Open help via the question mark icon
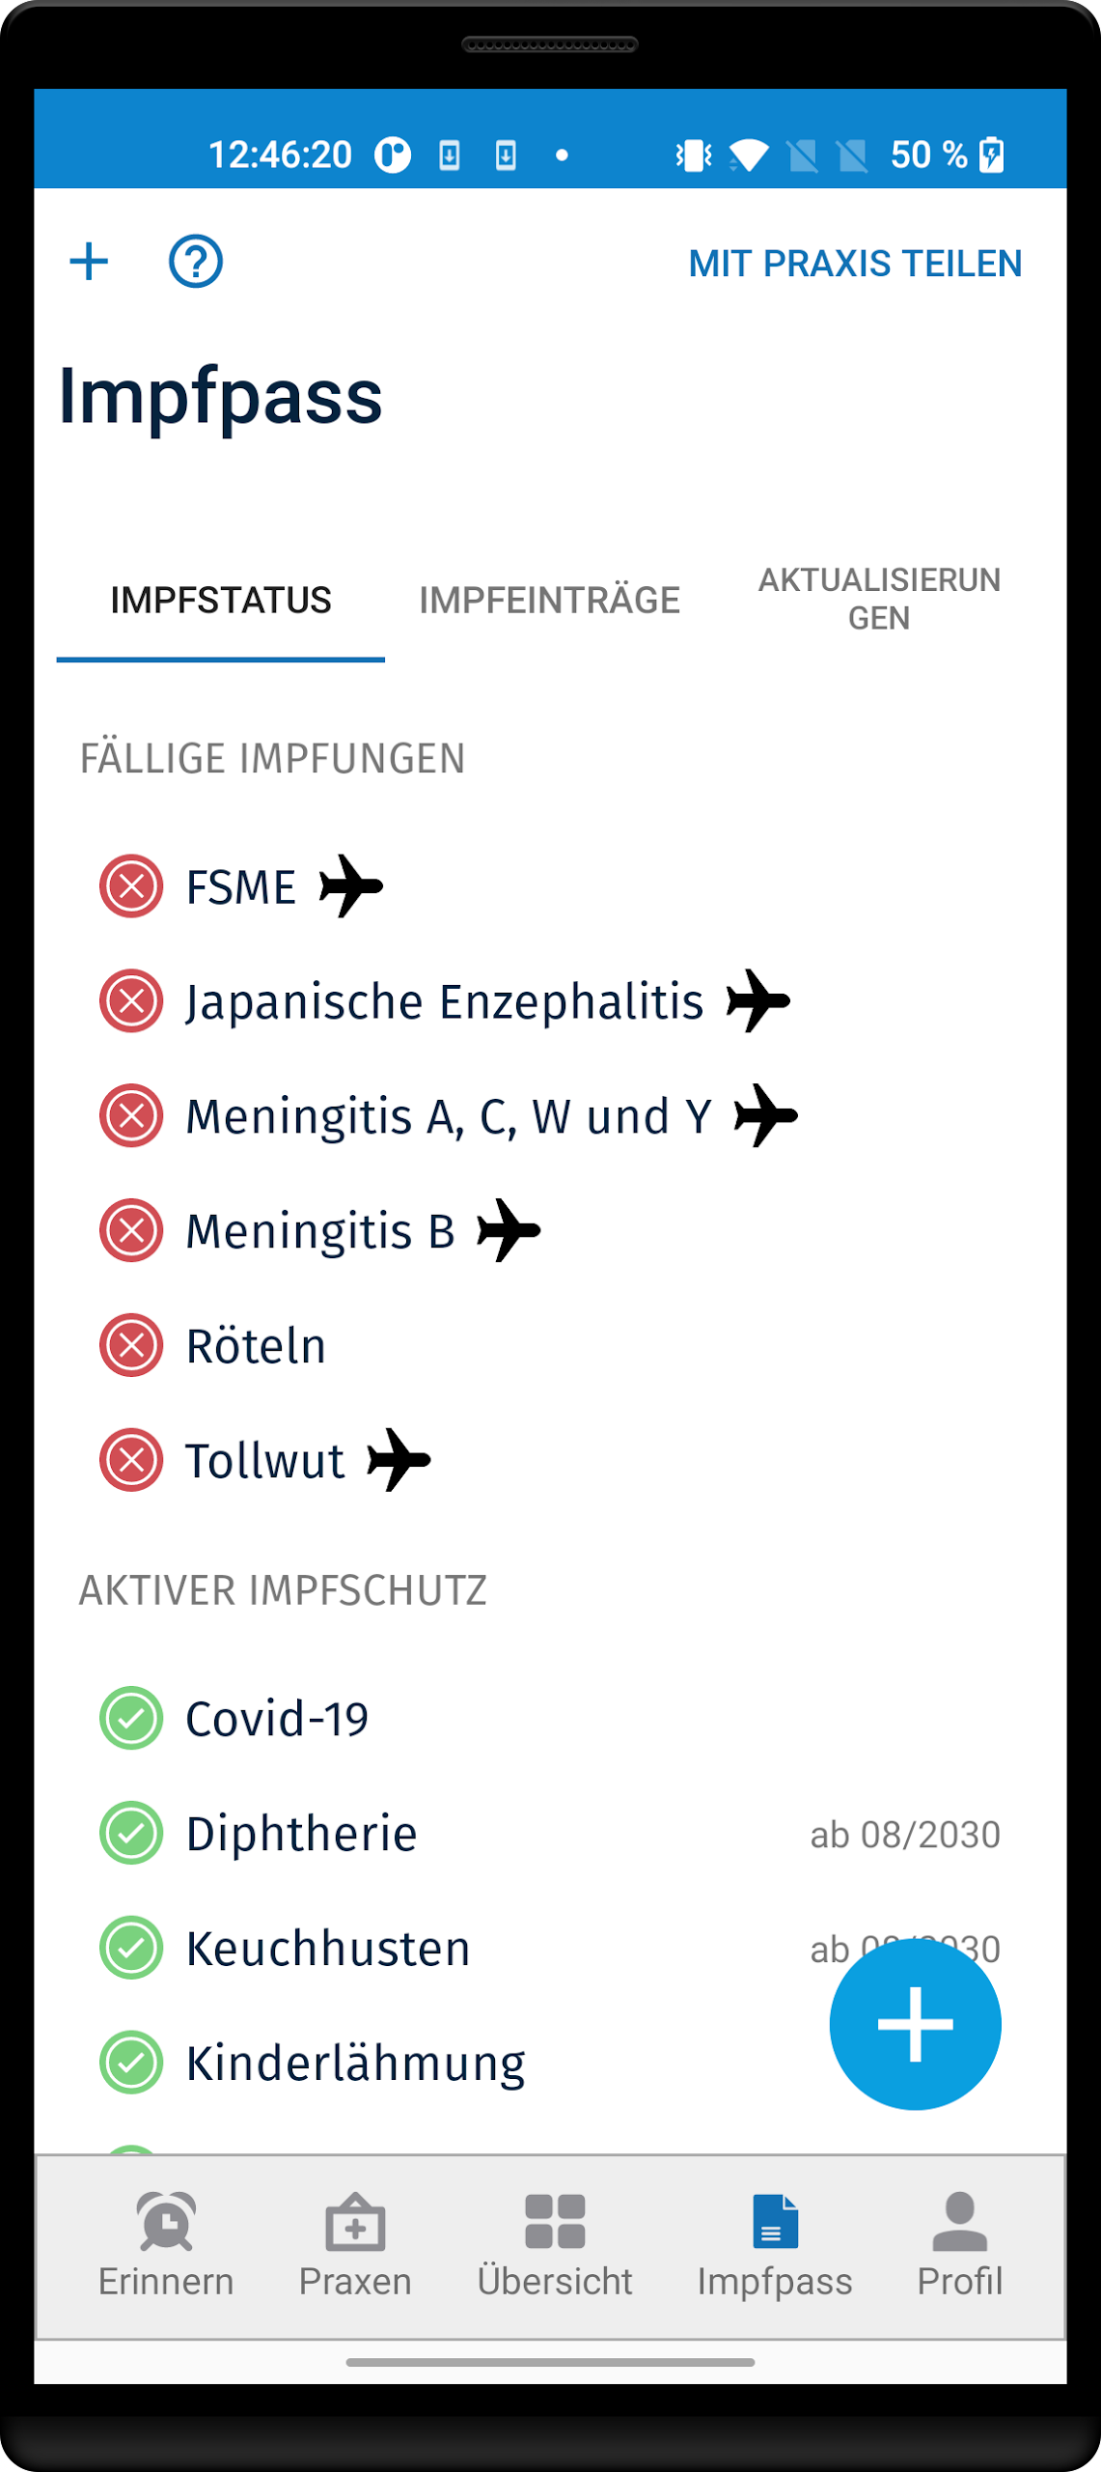 pyautogui.click(x=196, y=262)
